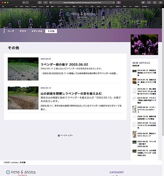Show the tab overview
Viewport: 164px width, 176px height.
pos(161,2)
